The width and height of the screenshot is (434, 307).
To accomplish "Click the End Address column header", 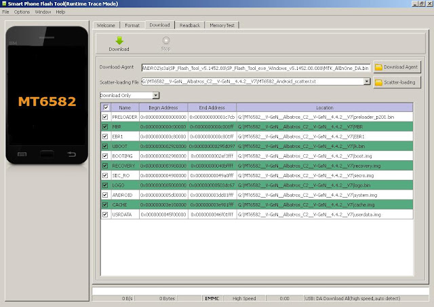I will click(x=212, y=107).
